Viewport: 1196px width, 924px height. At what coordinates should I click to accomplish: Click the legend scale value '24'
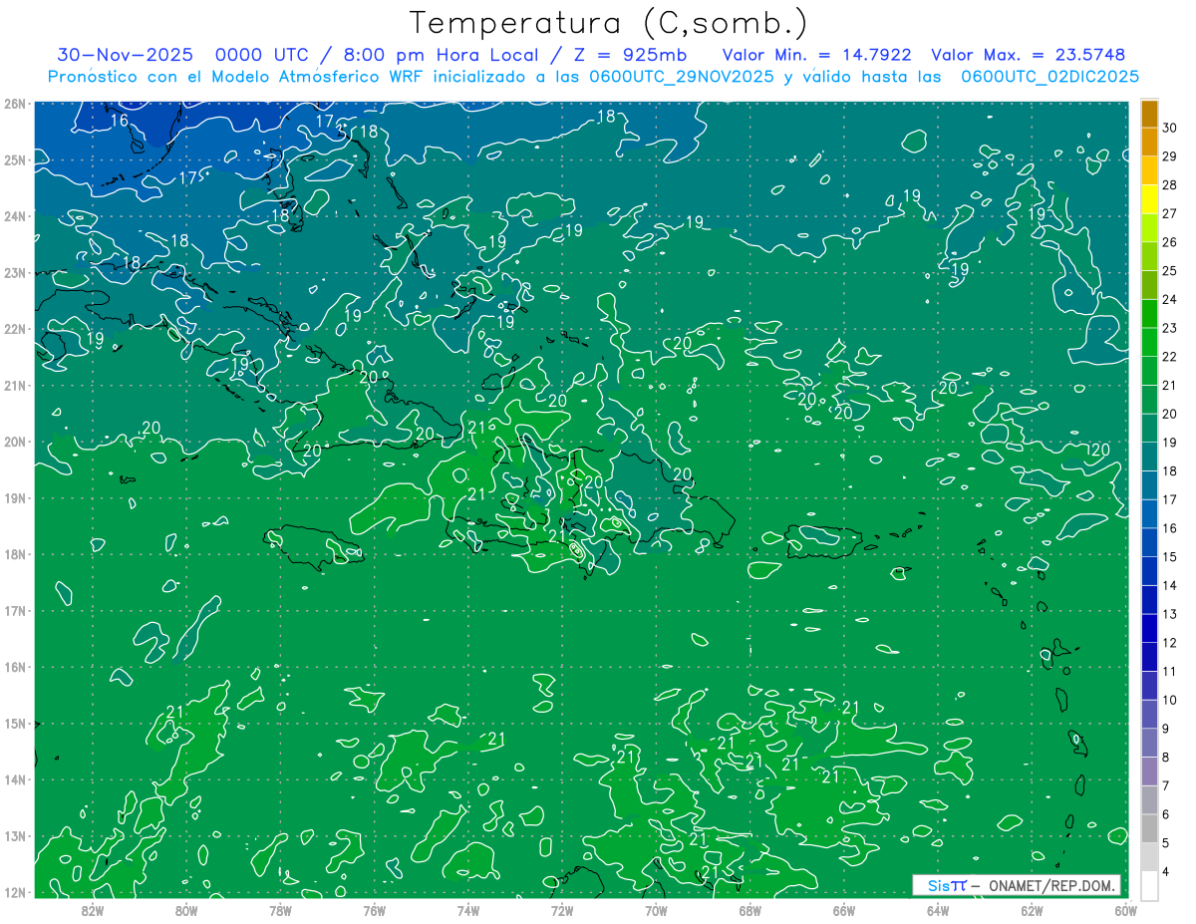(x=1169, y=299)
